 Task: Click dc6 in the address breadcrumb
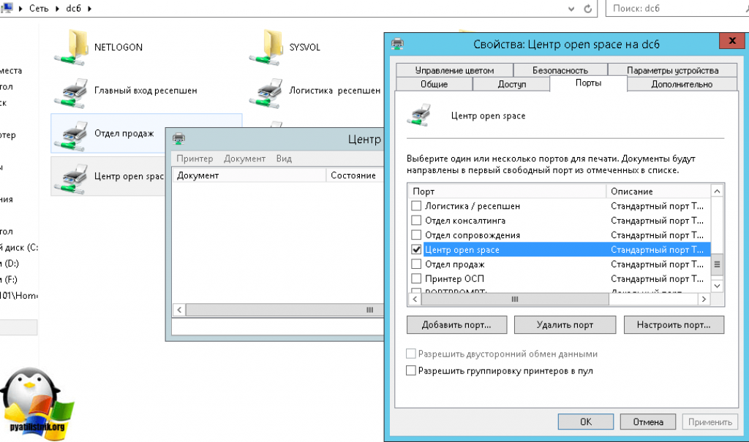pos(74,9)
